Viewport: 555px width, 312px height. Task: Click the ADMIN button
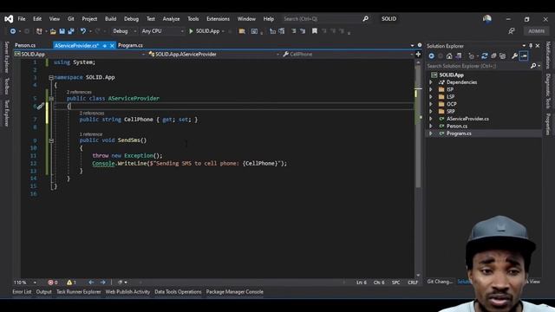[x=536, y=31]
